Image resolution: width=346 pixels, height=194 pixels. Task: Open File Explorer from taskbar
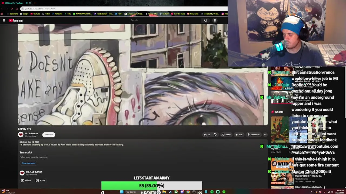coord(164,192)
